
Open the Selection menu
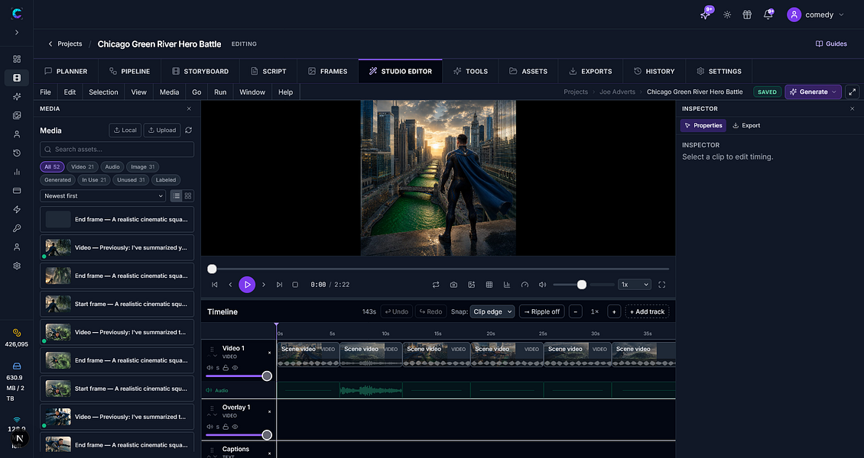(103, 92)
